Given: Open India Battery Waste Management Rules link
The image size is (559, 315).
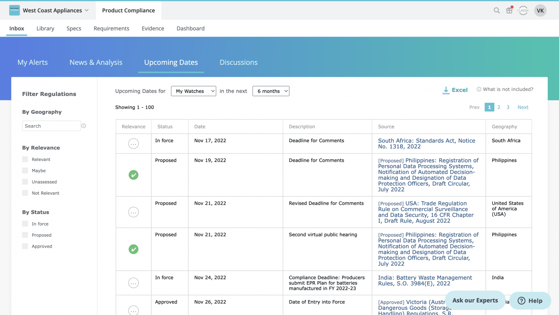Looking at the screenshot, I should (425, 281).
